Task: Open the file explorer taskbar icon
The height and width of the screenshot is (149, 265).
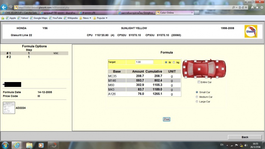Action: pos(29,145)
